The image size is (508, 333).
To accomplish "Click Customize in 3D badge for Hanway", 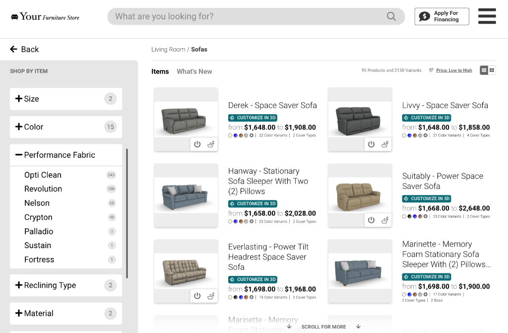I will click(253, 203).
